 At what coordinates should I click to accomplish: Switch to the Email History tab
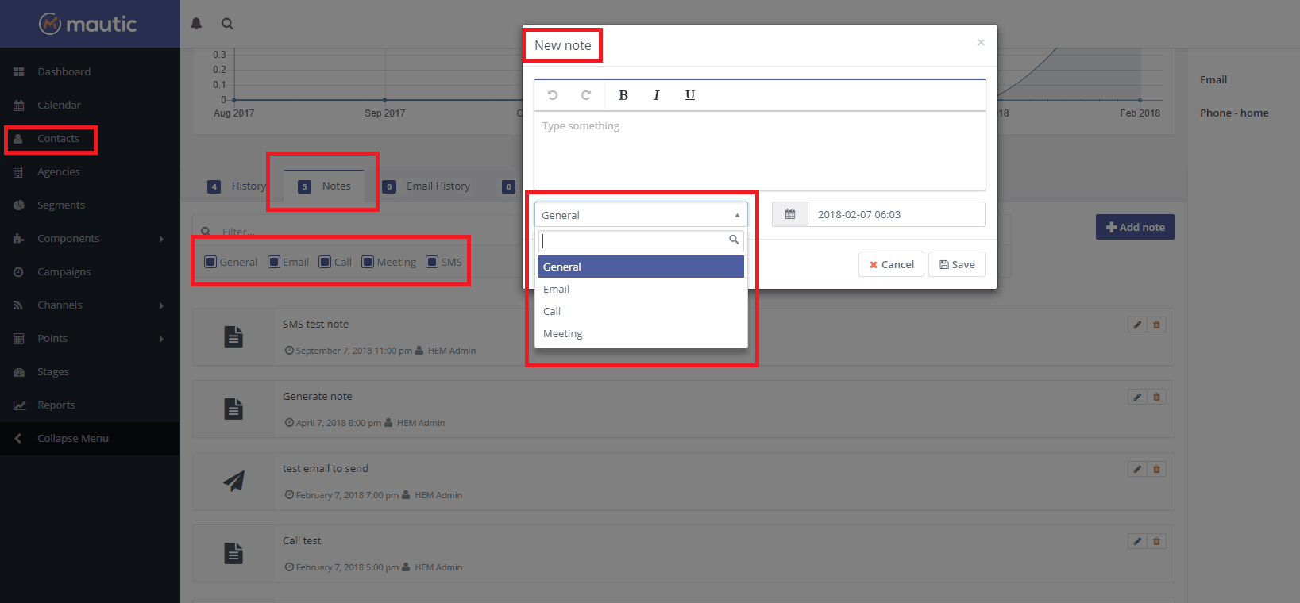coord(426,186)
